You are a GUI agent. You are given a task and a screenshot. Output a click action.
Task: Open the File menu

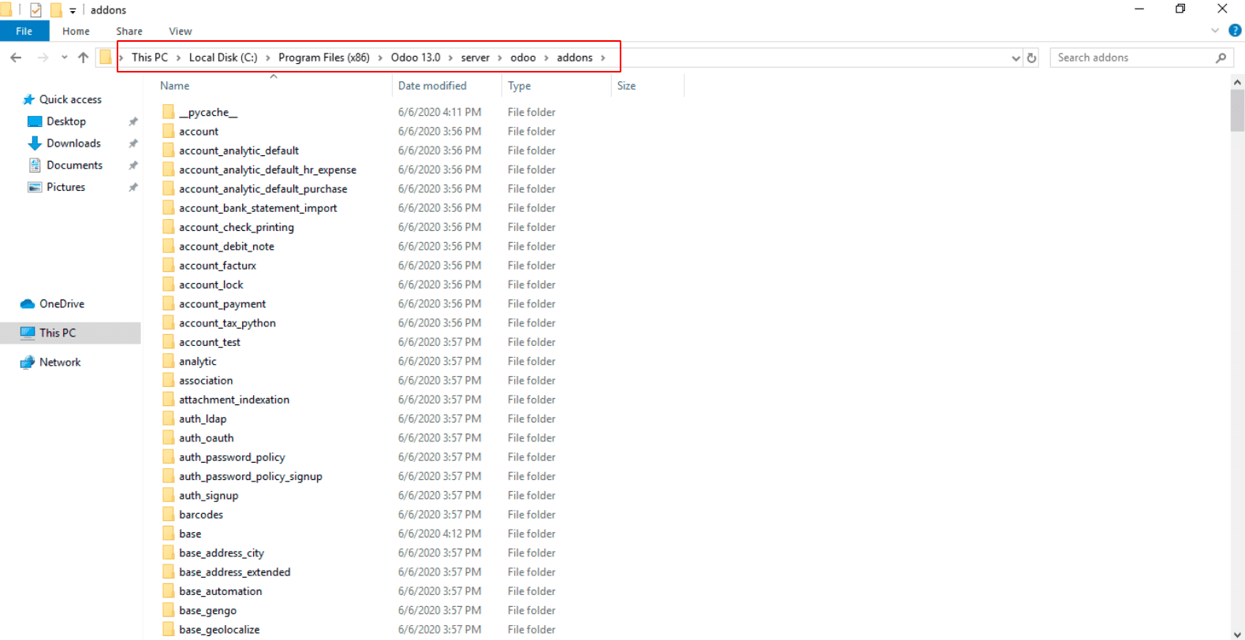pos(24,31)
